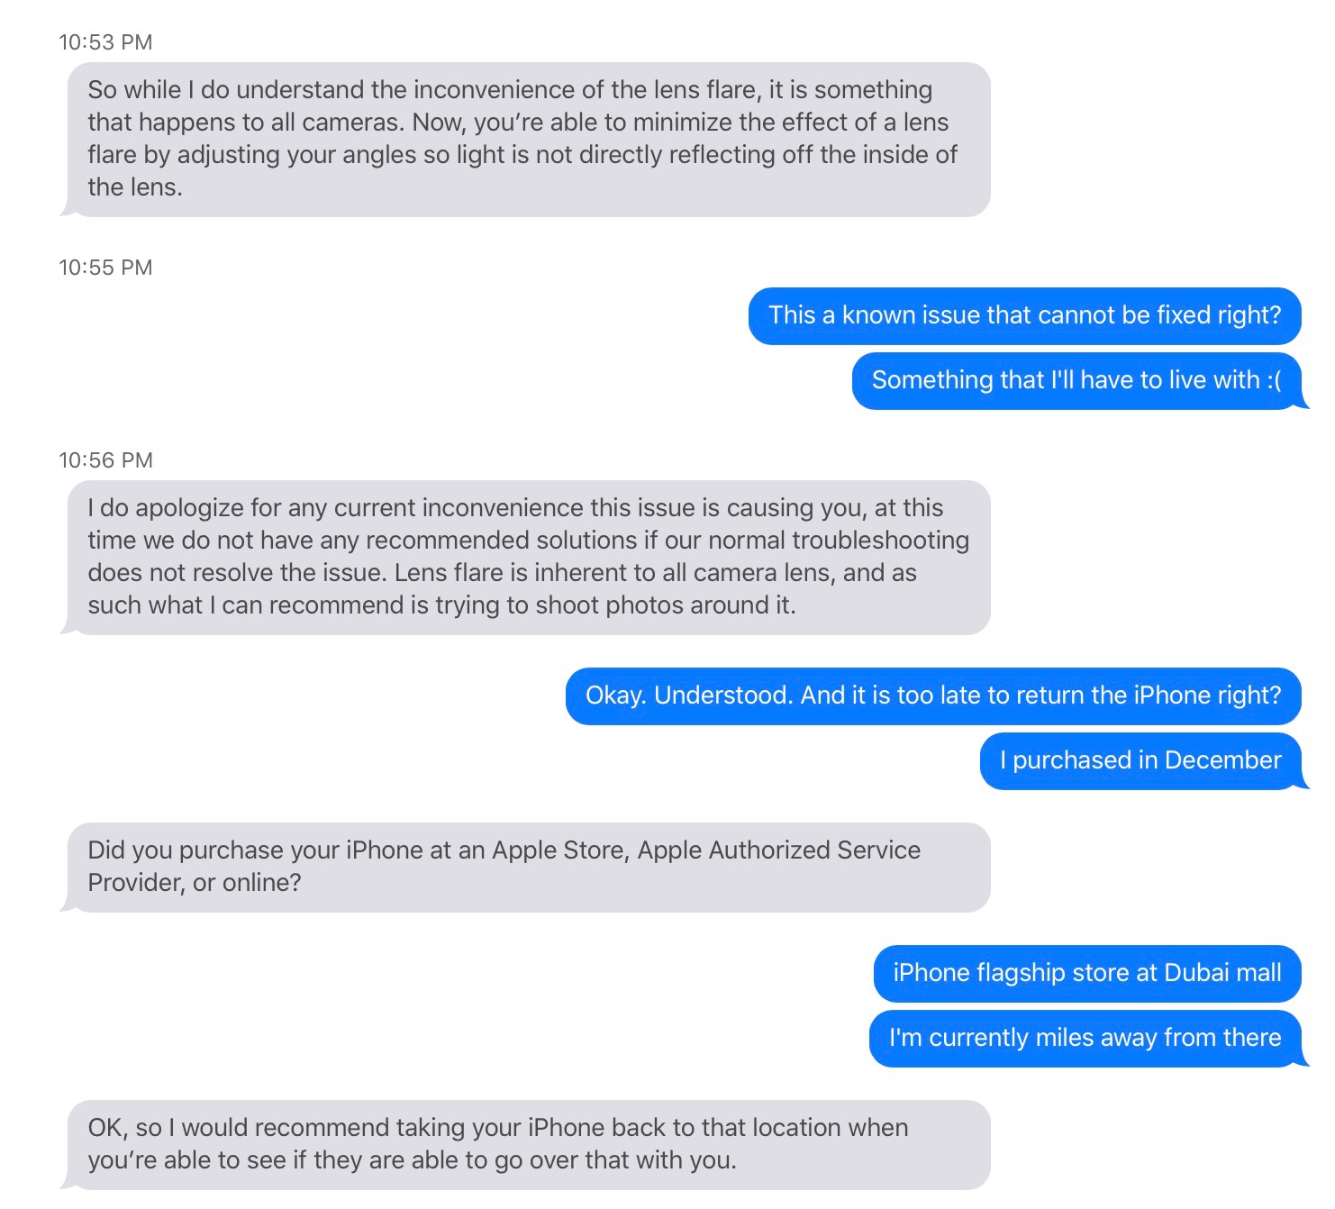Click the 10:56 PM timestamp

pos(105,460)
